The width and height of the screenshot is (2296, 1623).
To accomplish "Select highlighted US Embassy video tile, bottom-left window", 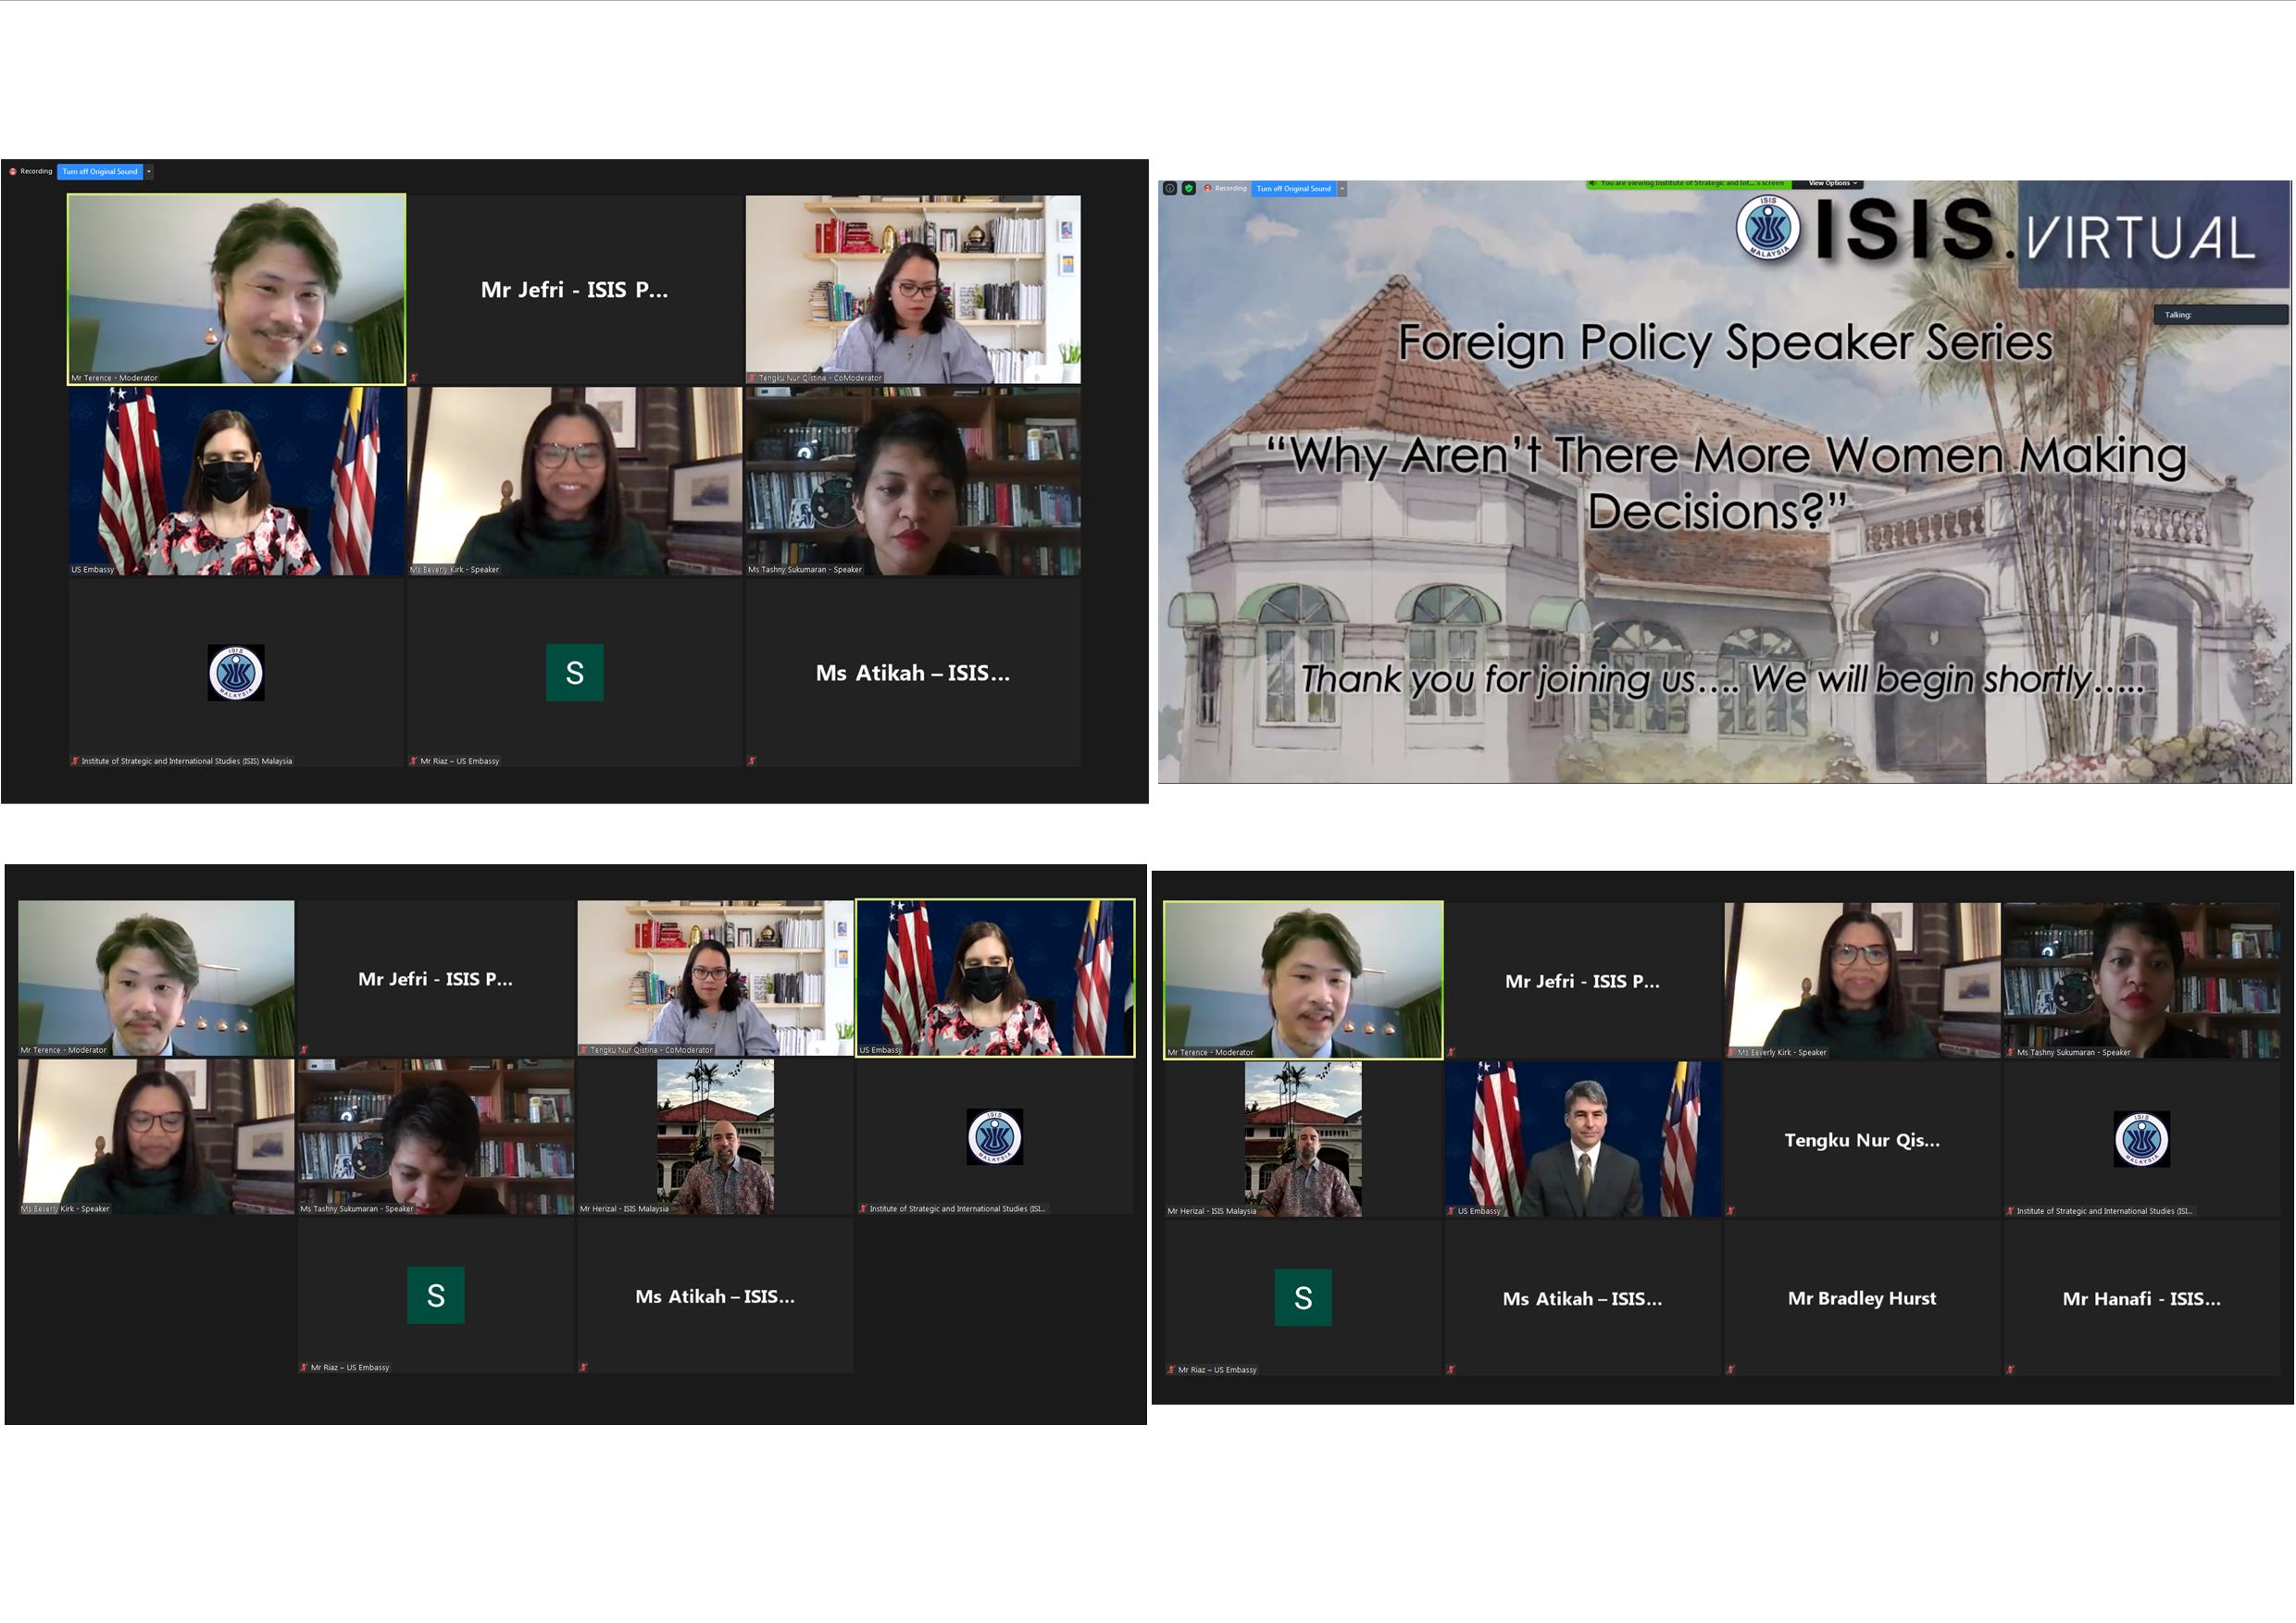I will 995,978.
